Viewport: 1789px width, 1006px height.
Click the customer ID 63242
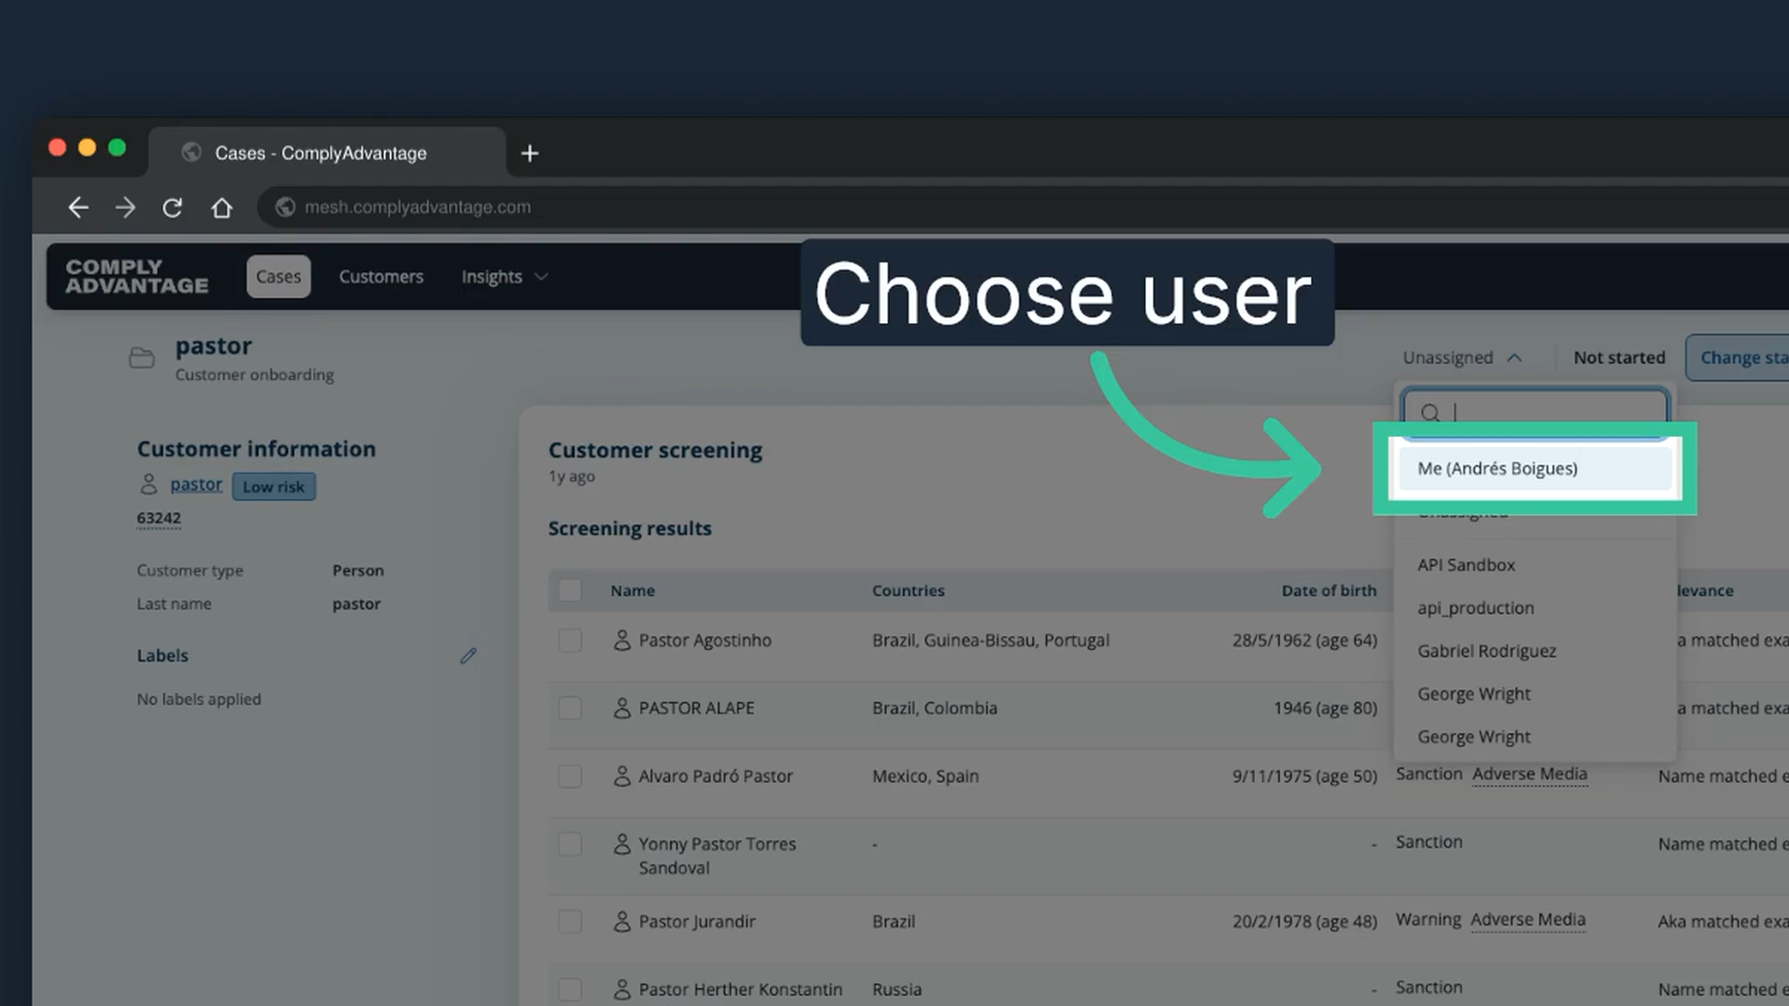point(159,519)
